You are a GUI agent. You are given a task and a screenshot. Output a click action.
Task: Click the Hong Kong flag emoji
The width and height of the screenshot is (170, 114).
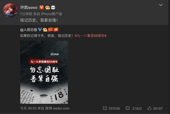[56, 29]
